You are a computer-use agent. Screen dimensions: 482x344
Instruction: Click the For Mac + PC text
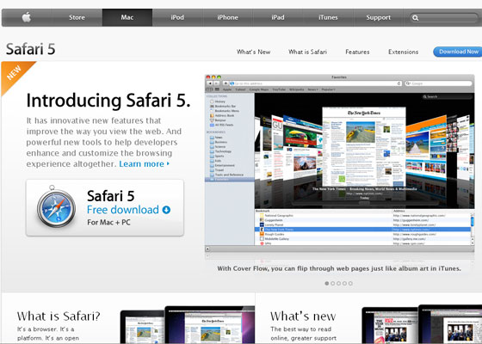click(108, 222)
